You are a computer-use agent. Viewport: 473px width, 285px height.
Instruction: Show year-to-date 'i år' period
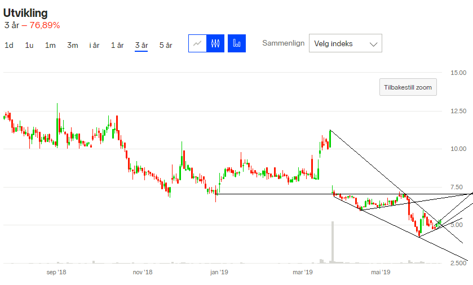[94, 45]
